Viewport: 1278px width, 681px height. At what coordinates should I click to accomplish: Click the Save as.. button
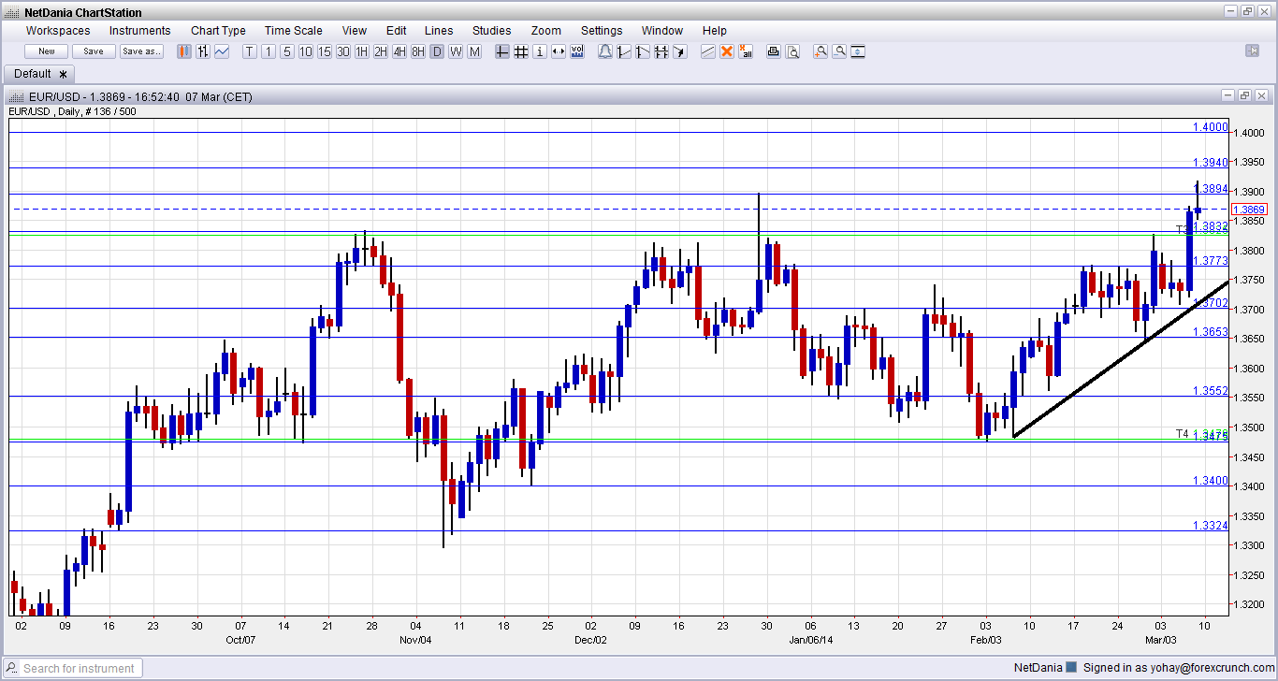coord(141,51)
